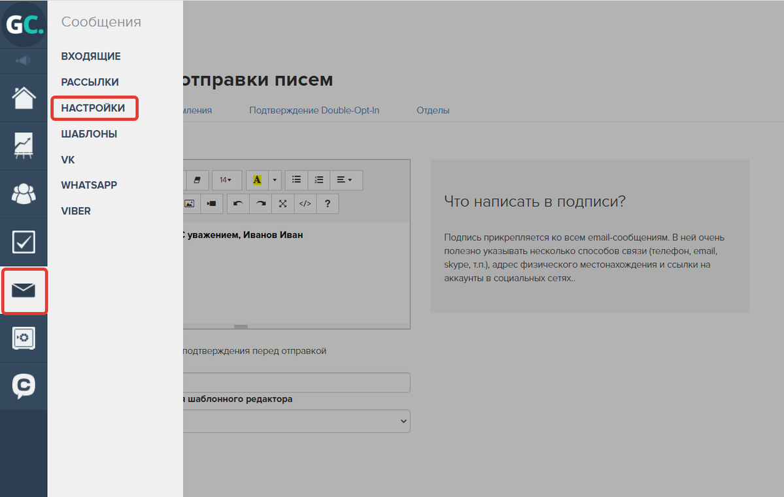The width and height of the screenshot is (784, 497).
Task: Open the messages envelope sidebar icon
Action: click(24, 290)
